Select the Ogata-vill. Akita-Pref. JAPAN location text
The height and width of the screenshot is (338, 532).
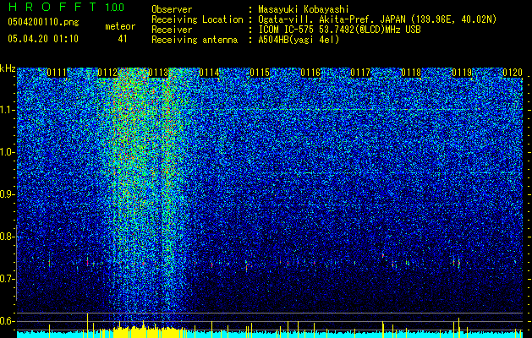377,19
